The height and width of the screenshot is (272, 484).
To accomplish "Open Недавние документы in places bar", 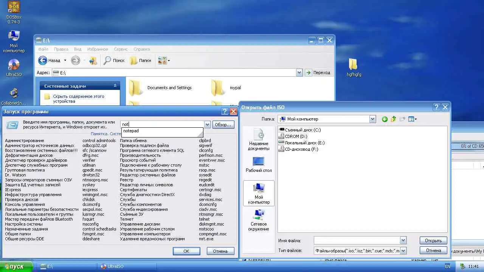I will (x=259, y=139).
